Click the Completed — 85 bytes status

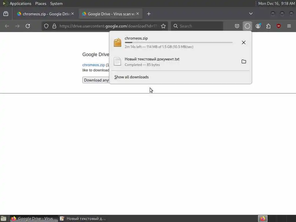click(142, 65)
